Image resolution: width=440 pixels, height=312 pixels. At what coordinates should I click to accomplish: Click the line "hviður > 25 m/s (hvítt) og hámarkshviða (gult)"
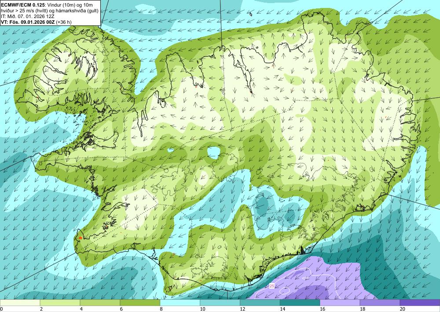50,11
